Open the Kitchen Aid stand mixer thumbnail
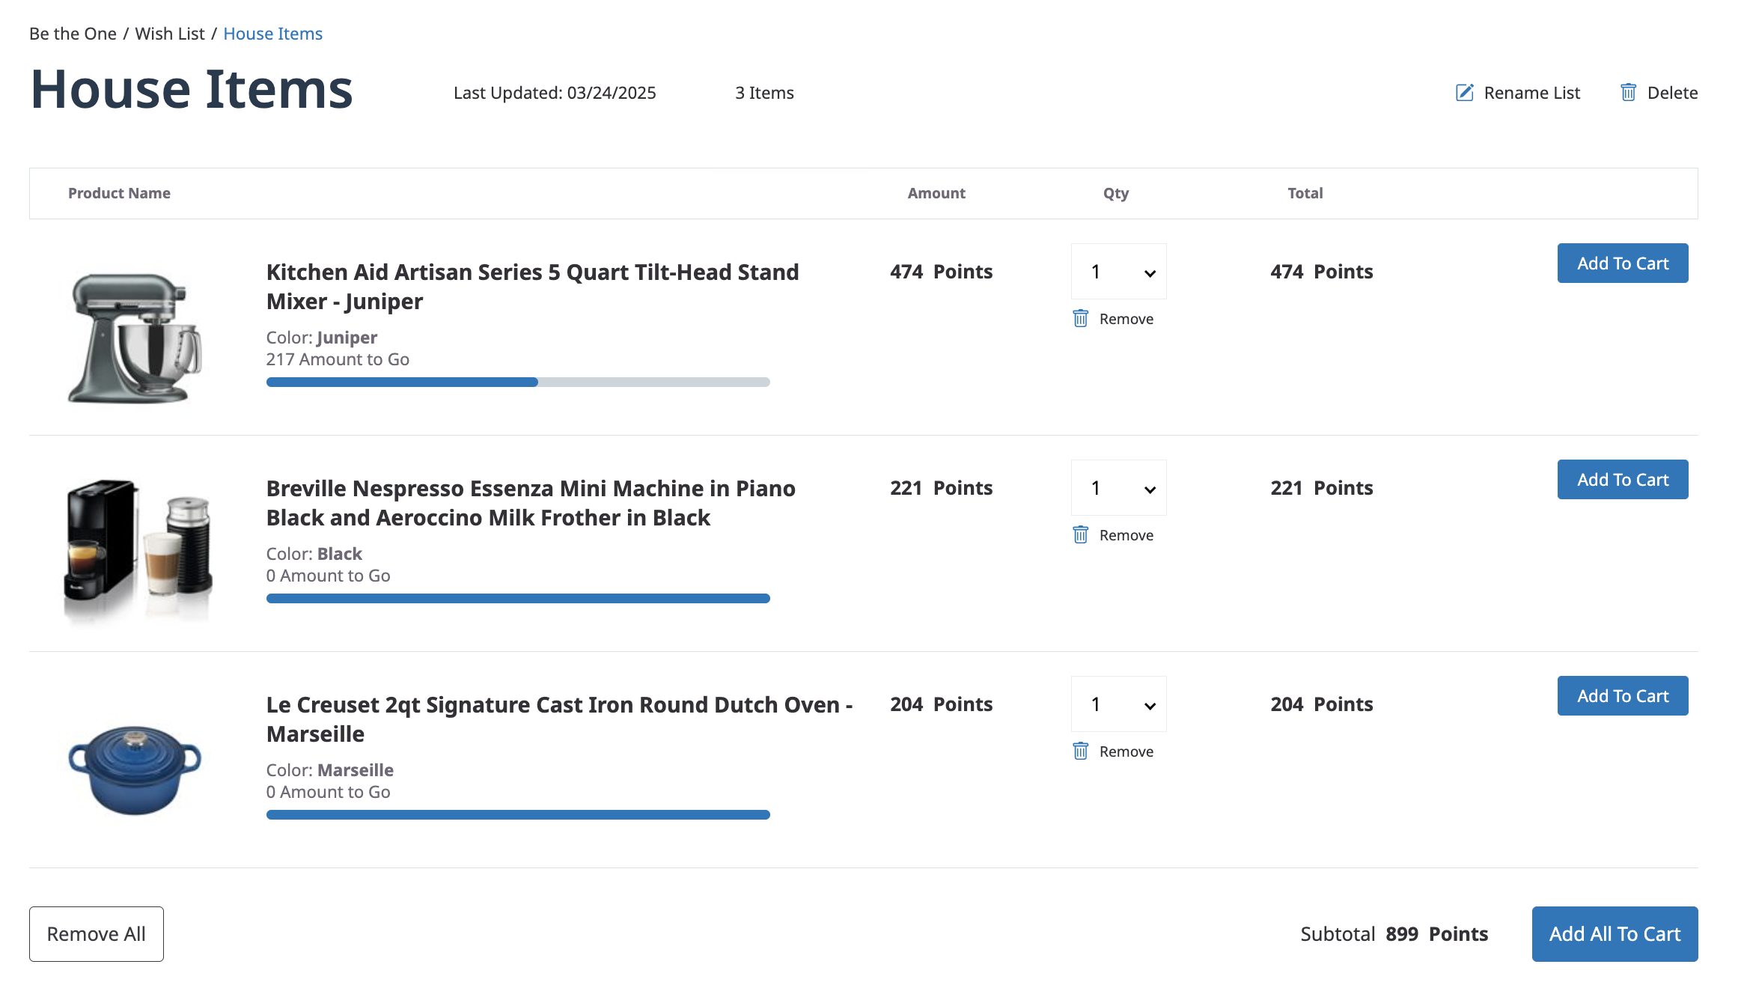The image size is (1750, 997). [135, 337]
